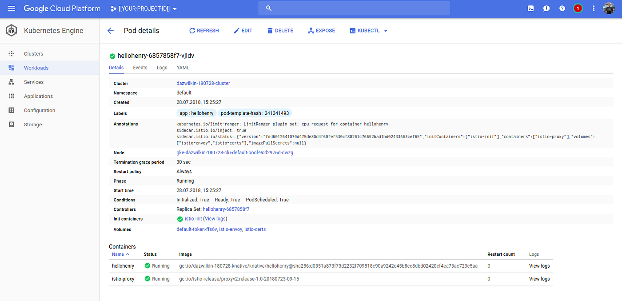This screenshot has height=301, width=622.
Task: Edit the pod
Action: coord(243,31)
